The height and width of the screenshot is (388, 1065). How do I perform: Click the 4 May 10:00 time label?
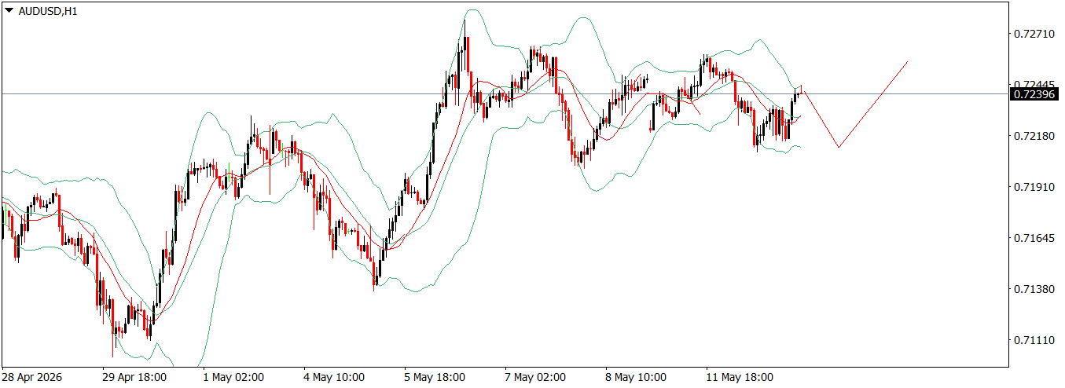pos(333,377)
